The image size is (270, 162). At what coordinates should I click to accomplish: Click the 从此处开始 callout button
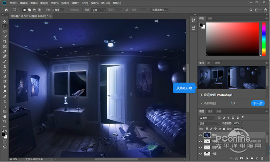pos(184,88)
